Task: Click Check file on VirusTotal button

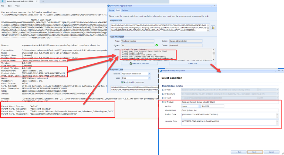Action: [140, 64]
